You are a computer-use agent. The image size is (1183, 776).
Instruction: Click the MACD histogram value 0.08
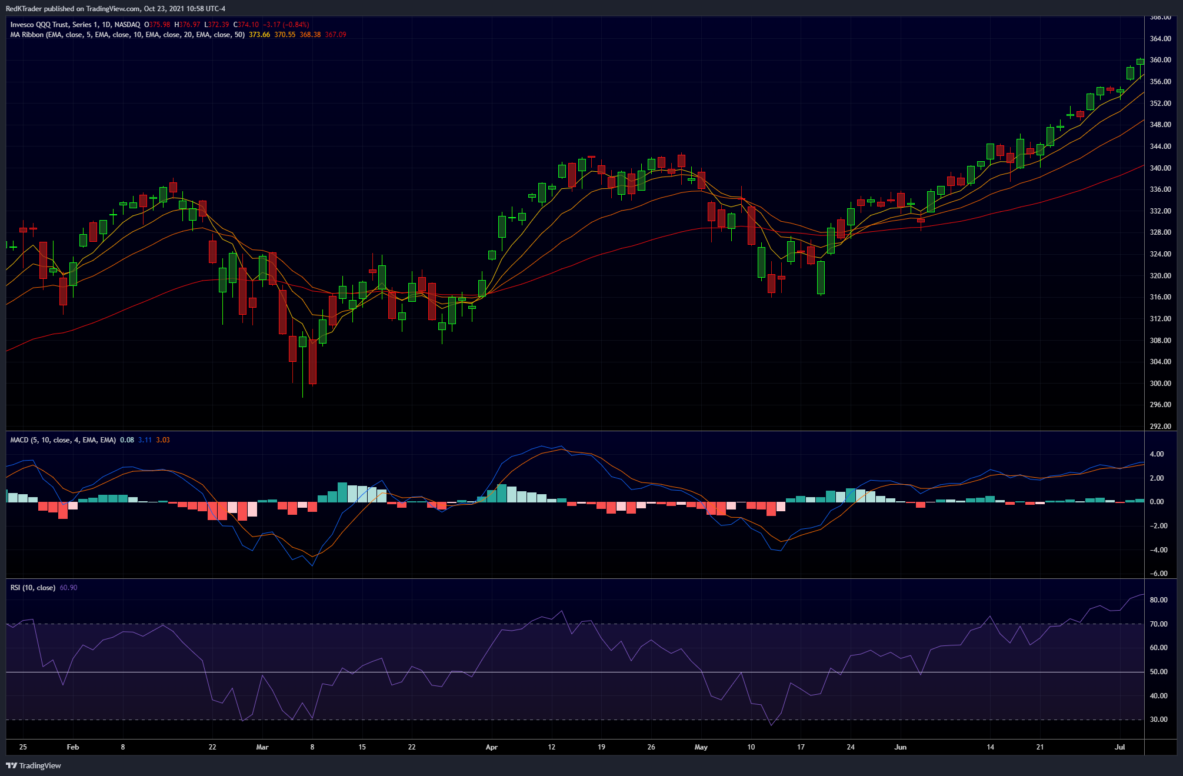click(x=127, y=440)
